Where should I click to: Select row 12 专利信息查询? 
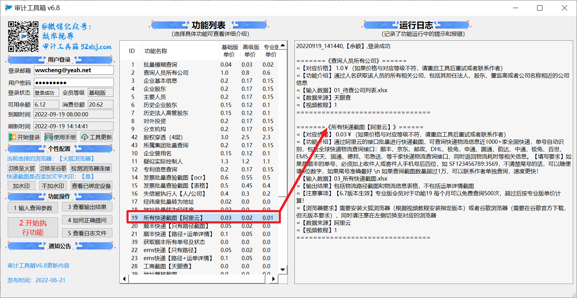(200, 169)
